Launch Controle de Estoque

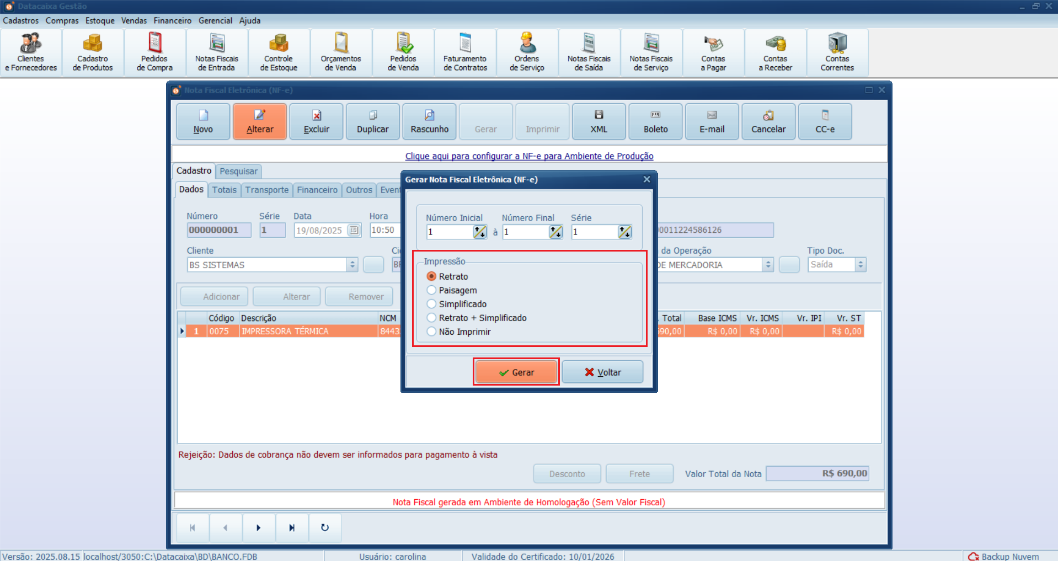coord(279,53)
